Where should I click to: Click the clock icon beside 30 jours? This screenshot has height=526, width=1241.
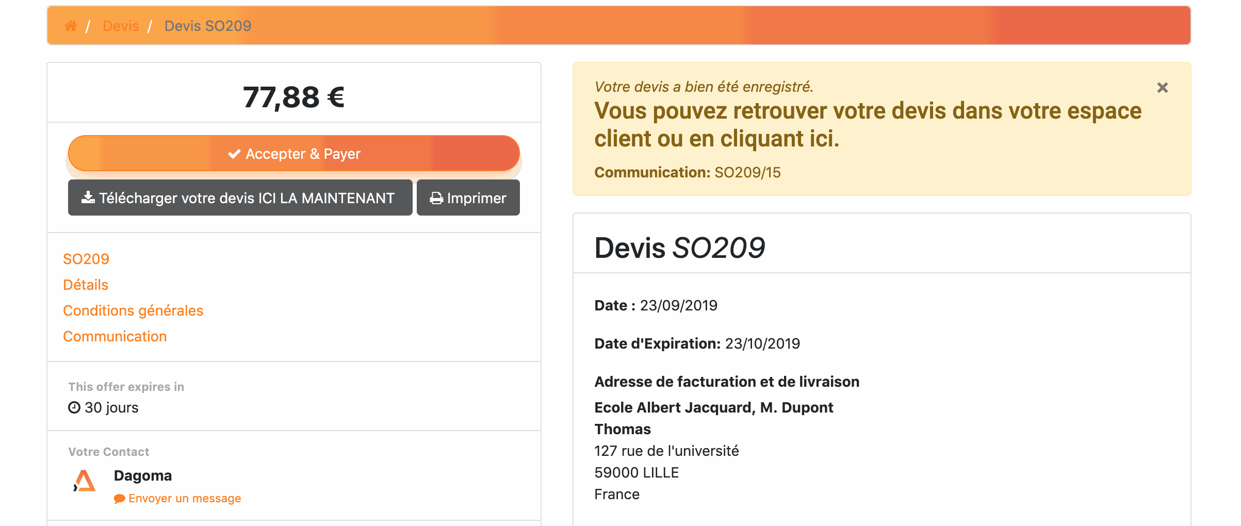[x=74, y=407]
